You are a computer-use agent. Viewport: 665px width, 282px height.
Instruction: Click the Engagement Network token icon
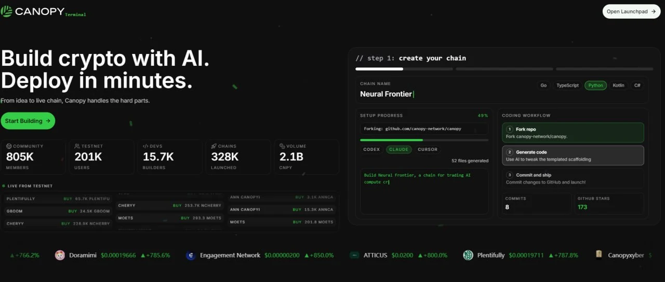pos(191,255)
